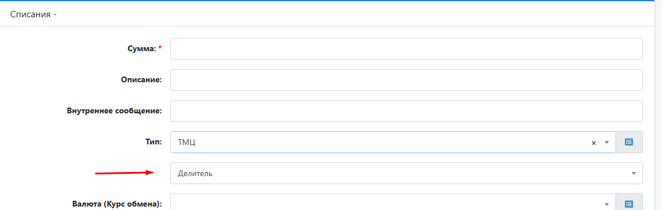The width and height of the screenshot is (662, 210).
Task: Click into the Описание text field
Action: [x=406, y=80]
